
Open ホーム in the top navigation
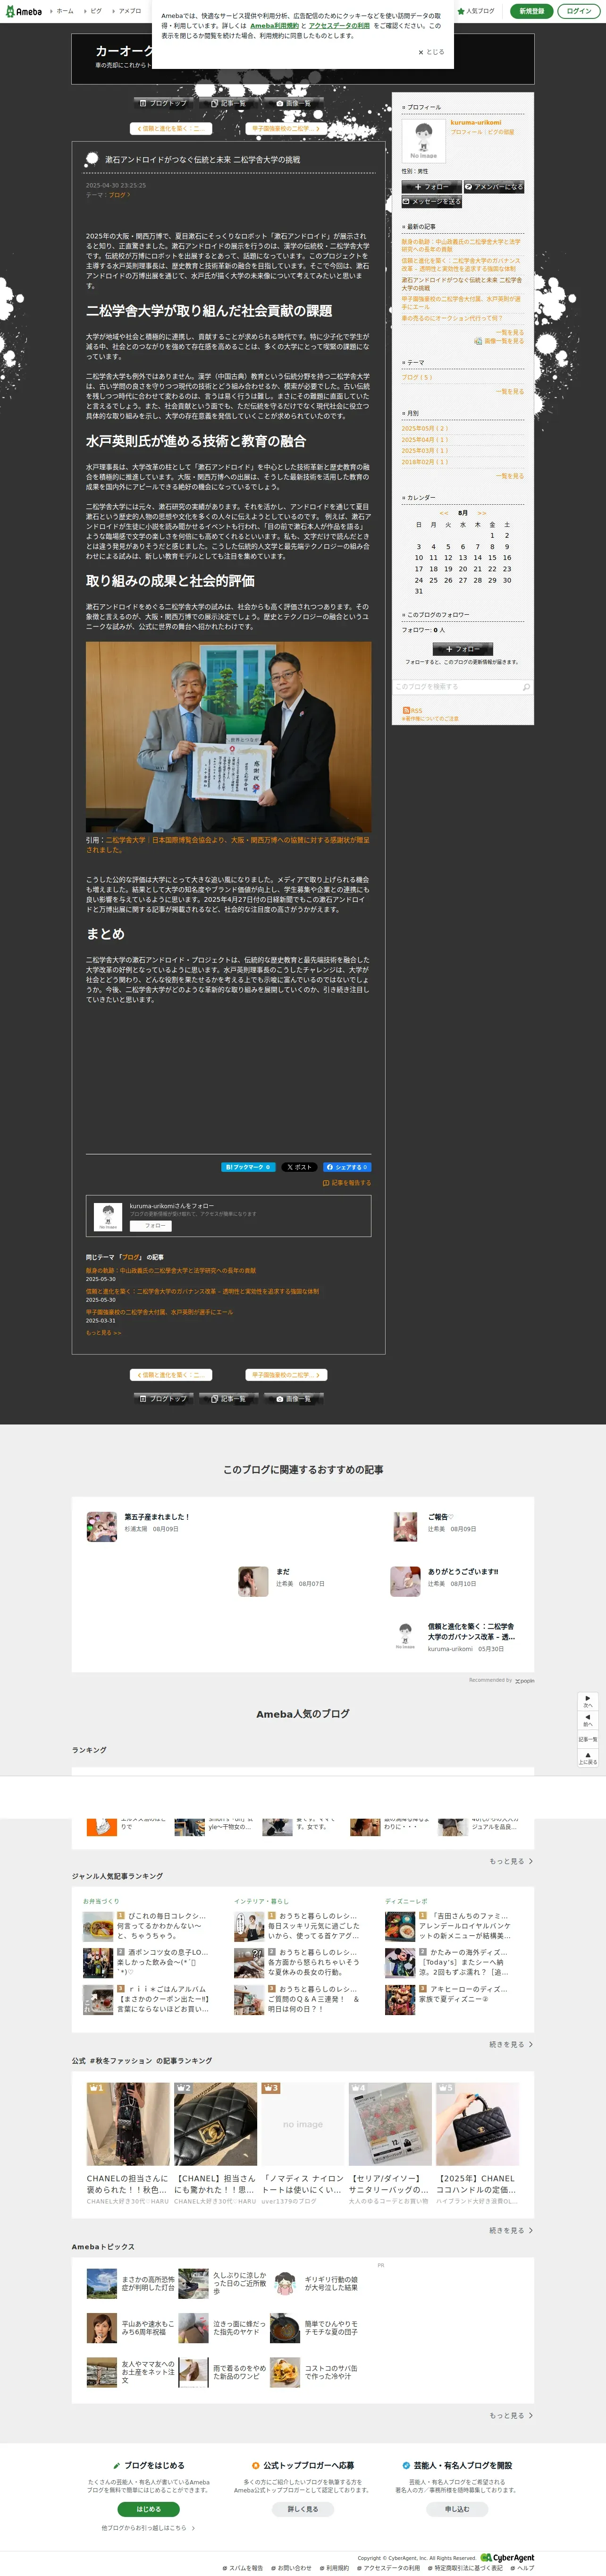(x=64, y=11)
